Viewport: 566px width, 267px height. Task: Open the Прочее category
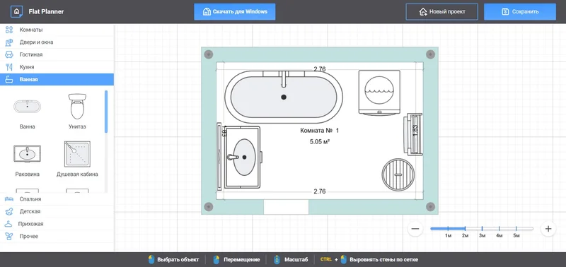(57, 237)
